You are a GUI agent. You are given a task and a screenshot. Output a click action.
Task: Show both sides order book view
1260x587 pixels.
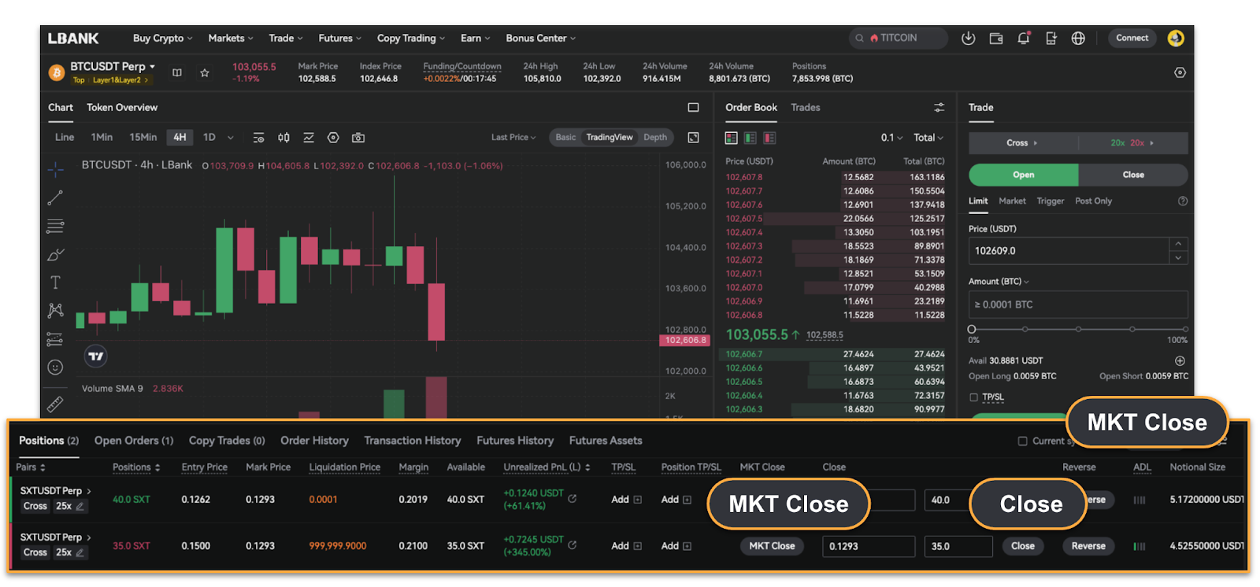(732, 138)
